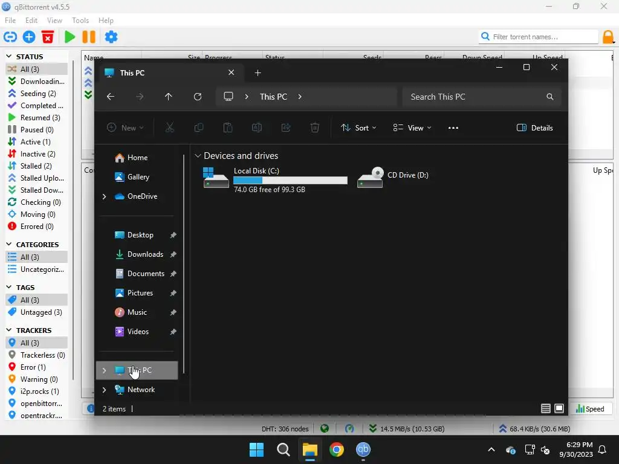The width and height of the screenshot is (619, 464).
Task: Open qBittorrent Edit menu
Action: tap(31, 21)
